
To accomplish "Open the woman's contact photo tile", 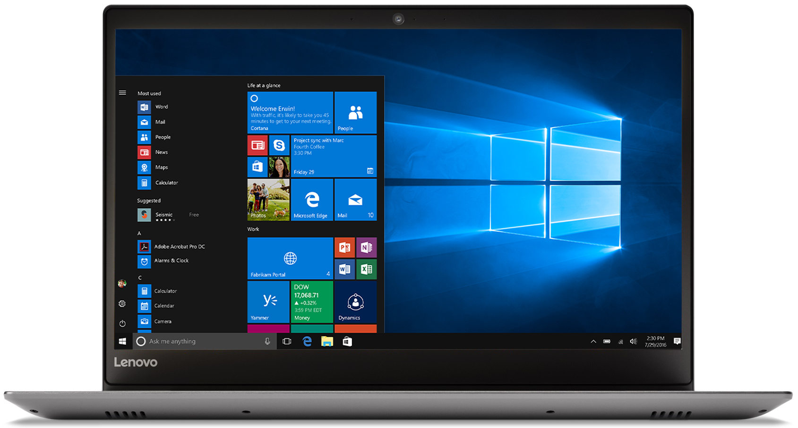I will (x=279, y=167).
